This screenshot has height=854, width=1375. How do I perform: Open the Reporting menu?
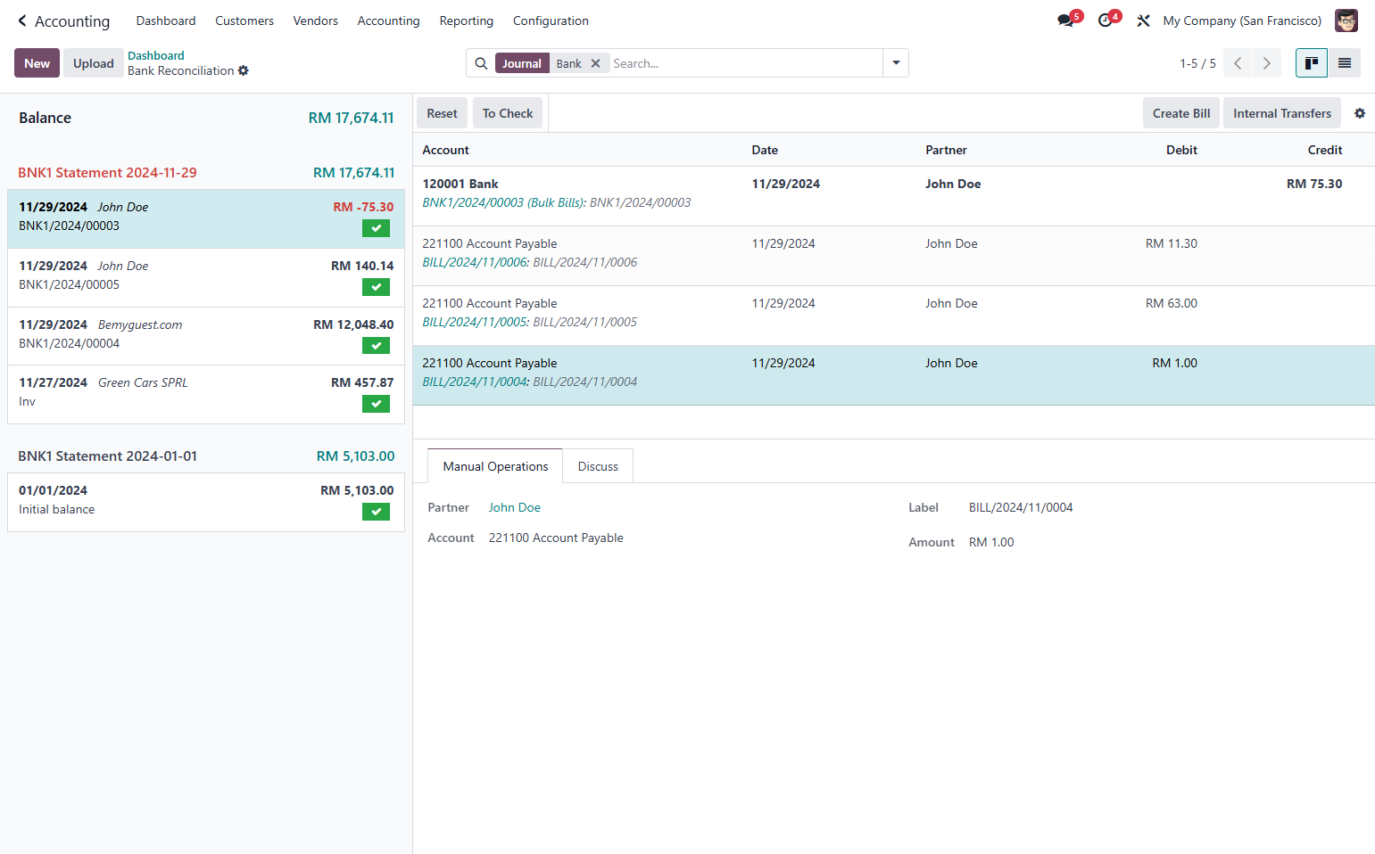click(x=466, y=21)
